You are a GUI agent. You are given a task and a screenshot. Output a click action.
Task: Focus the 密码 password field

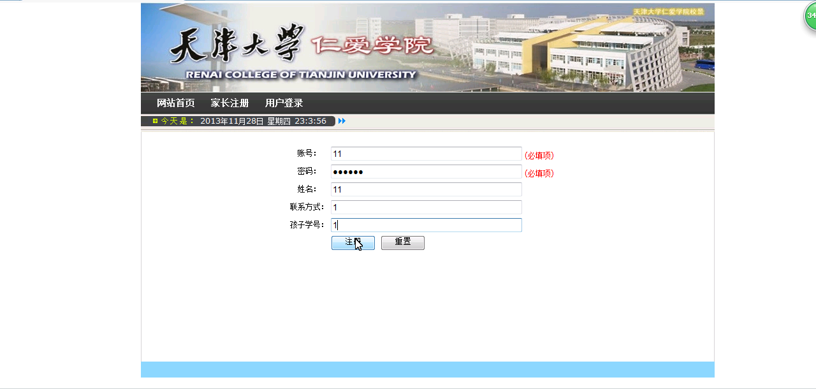[x=426, y=172]
